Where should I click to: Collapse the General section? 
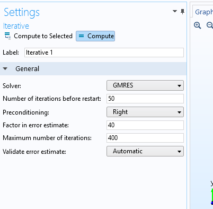5,68
